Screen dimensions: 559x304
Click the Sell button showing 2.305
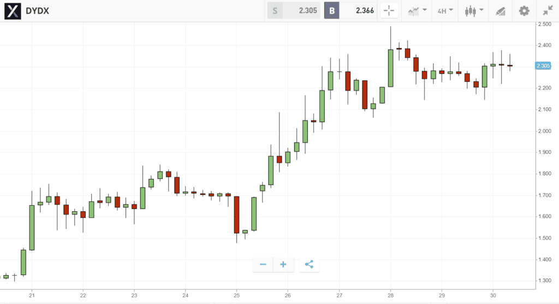(x=294, y=11)
